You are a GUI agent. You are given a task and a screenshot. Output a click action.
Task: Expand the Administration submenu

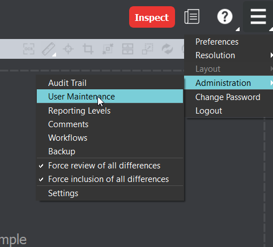228,83
